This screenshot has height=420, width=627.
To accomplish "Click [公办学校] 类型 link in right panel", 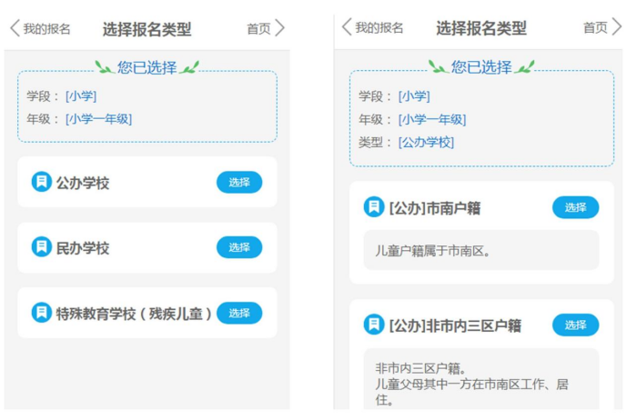I will (426, 142).
